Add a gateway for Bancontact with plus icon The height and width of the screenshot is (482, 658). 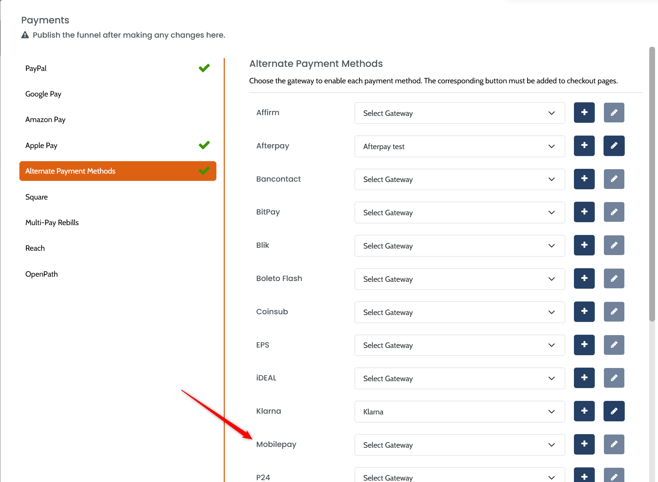click(x=584, y=179)
